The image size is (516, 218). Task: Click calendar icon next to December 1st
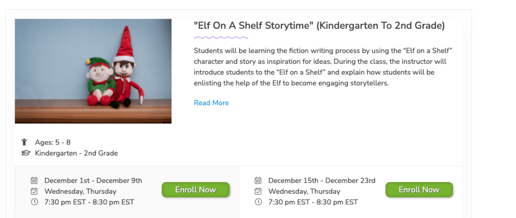click(x=34, y=180)
